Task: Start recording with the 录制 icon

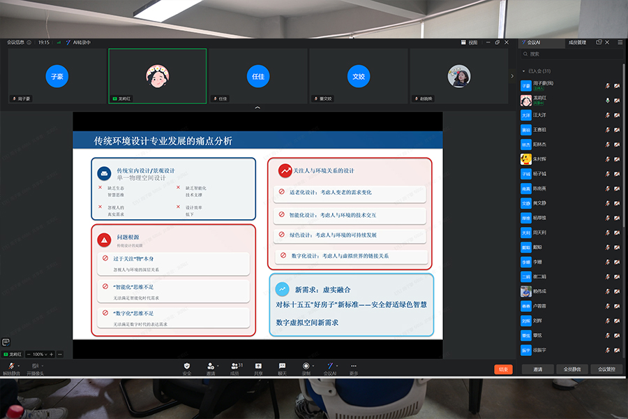Action: [x=305, y=367]
